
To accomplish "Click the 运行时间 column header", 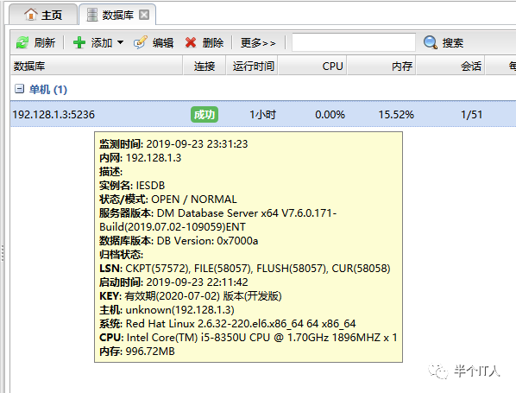I will tap(253, 66).
